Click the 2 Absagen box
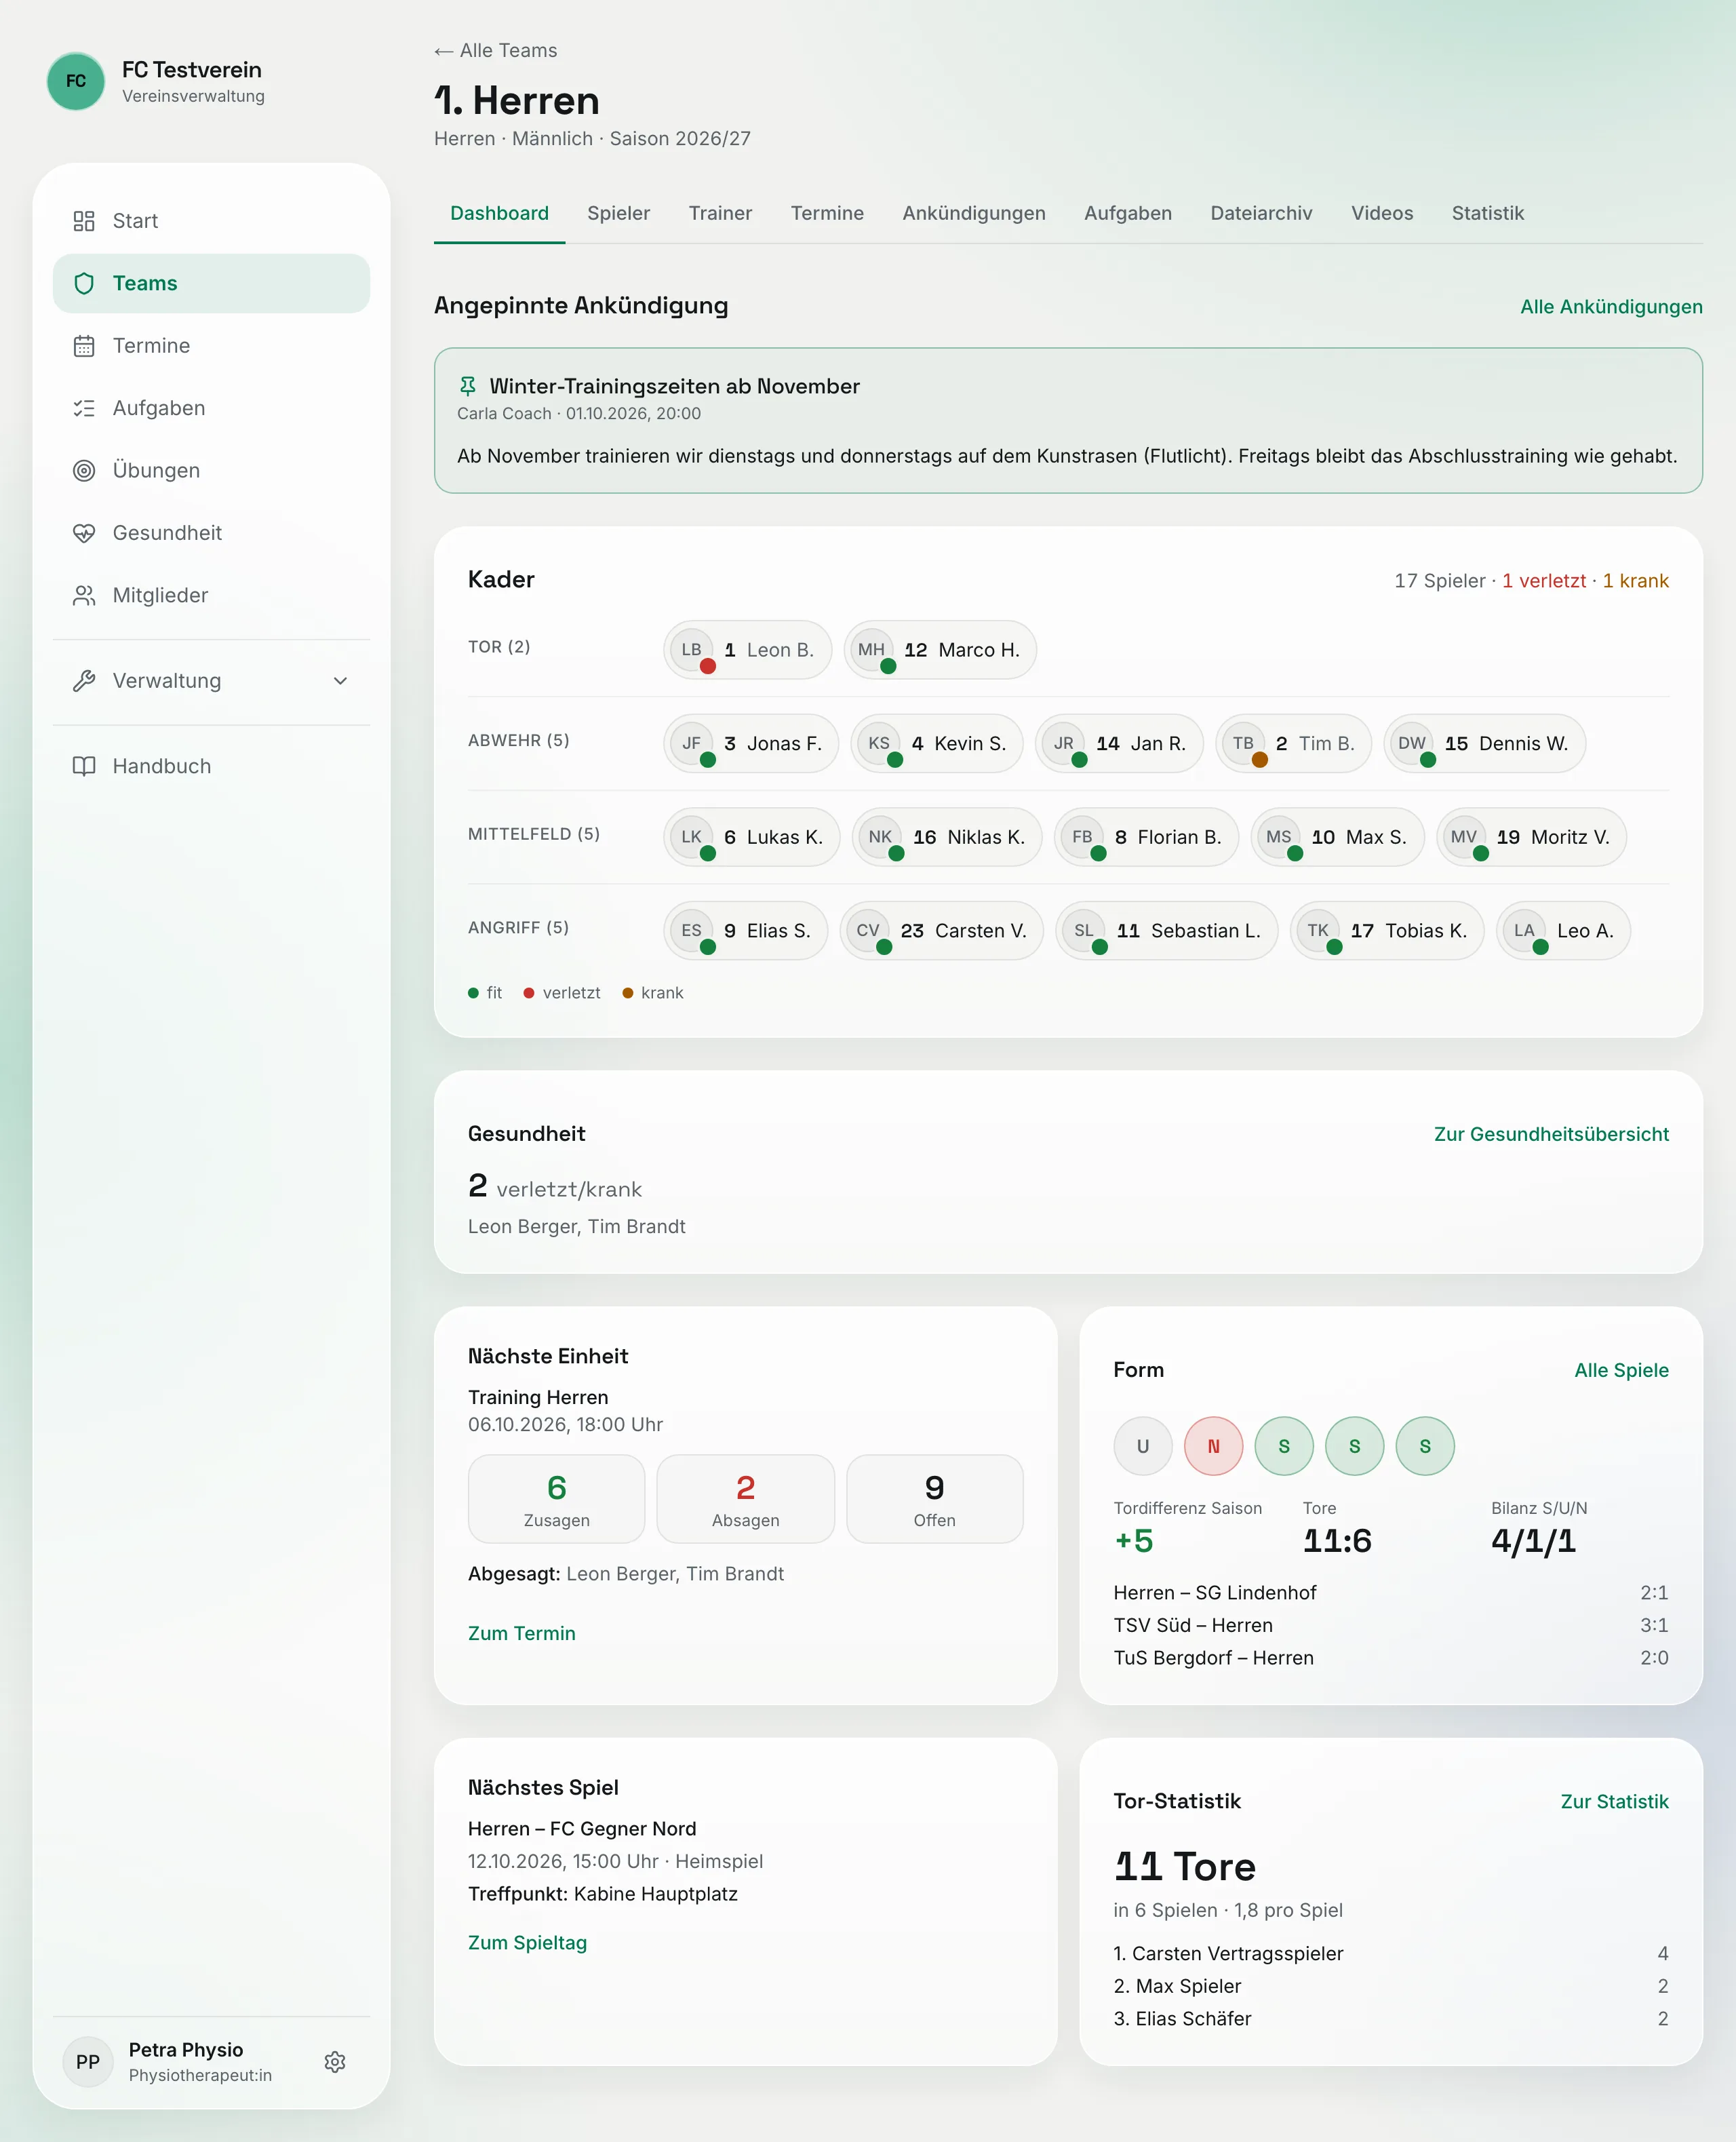 [746, 1499]
